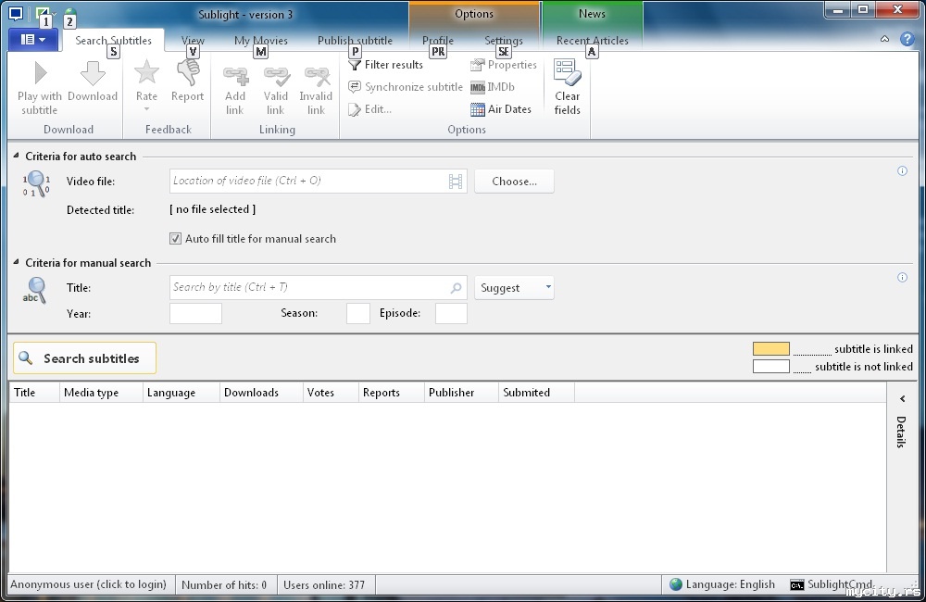The width and height of the screenshot is (926, 602).
Task: Open the blue application menu button
Action: pos(33,40)
